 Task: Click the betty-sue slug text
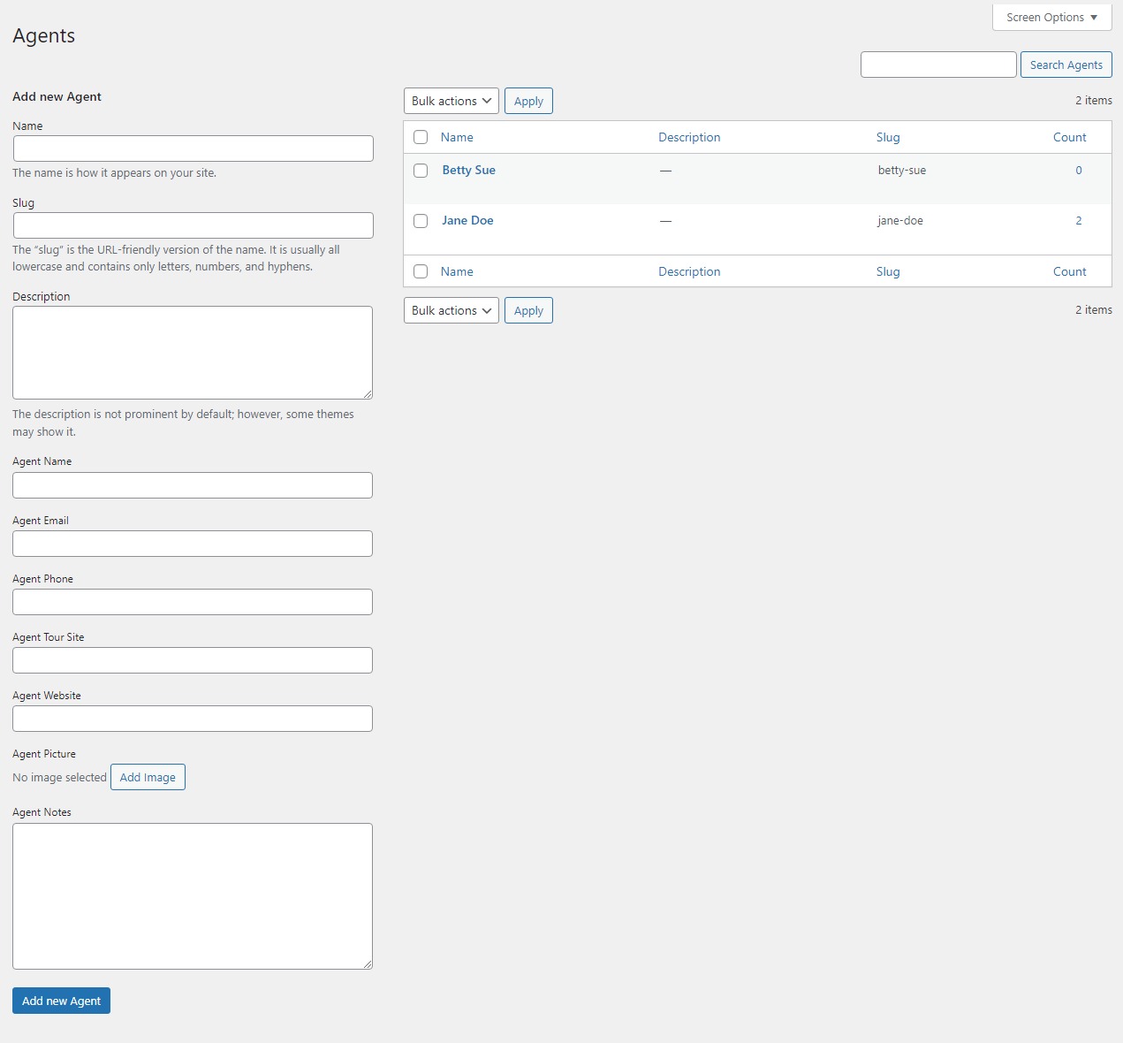pos(902,170)
